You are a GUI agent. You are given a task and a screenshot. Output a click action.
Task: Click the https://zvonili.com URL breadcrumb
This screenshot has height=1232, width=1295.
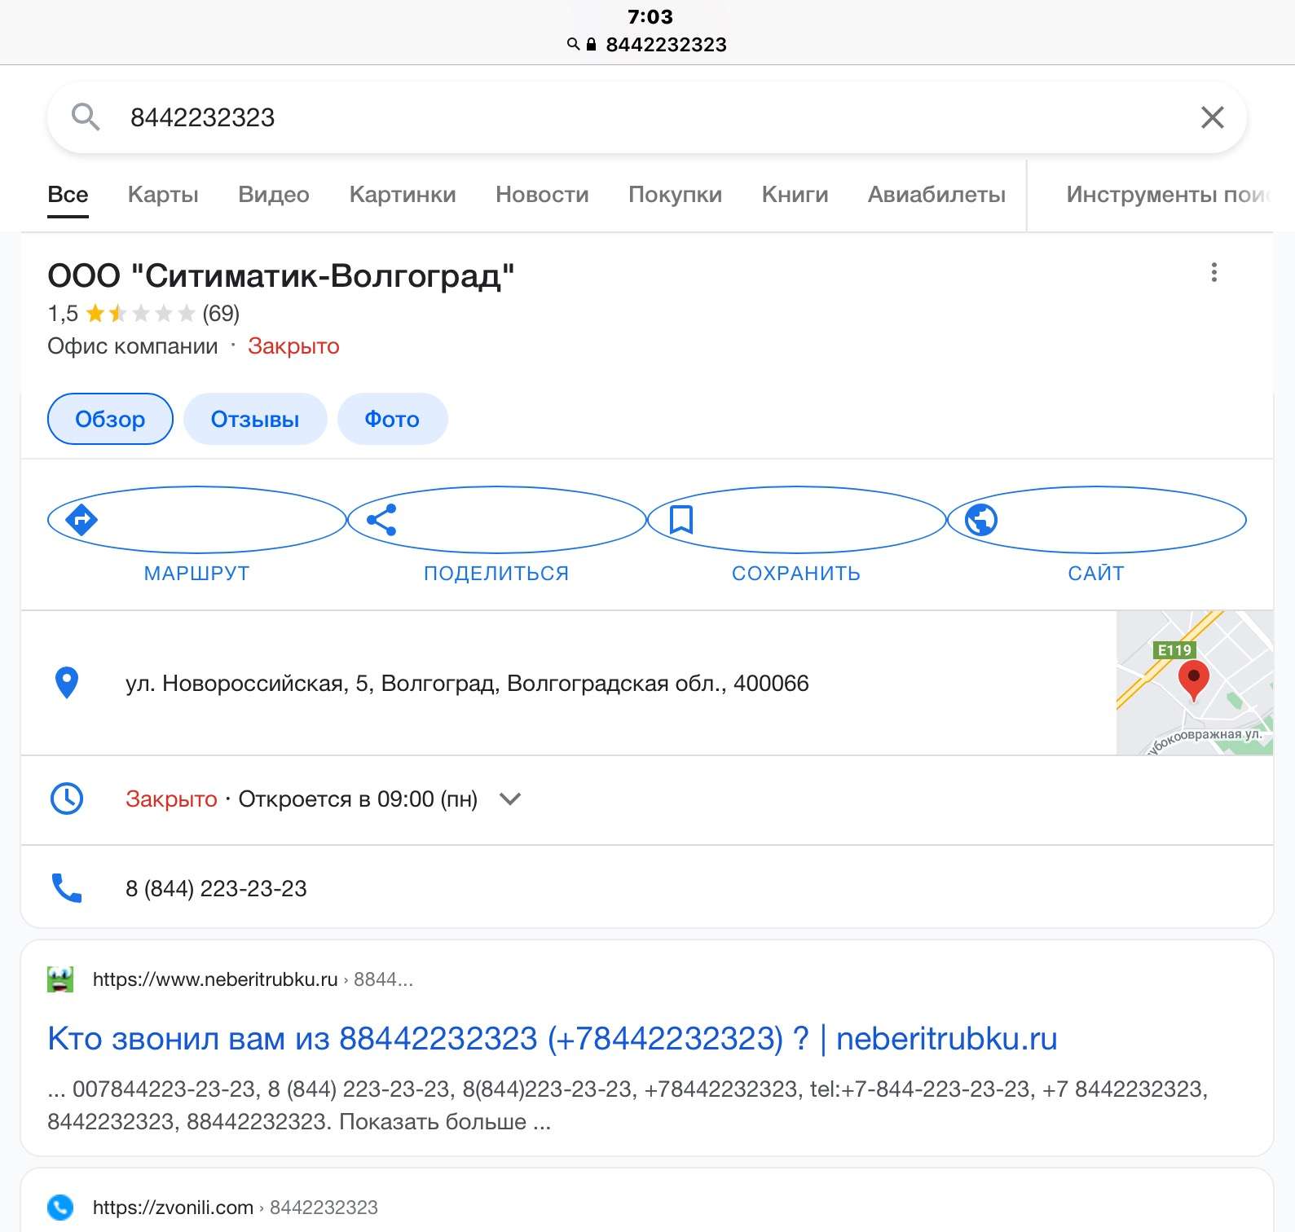pos(235,1208)
